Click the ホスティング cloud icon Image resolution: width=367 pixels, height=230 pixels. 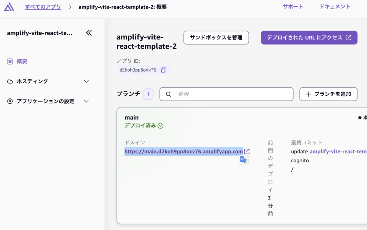10,81
